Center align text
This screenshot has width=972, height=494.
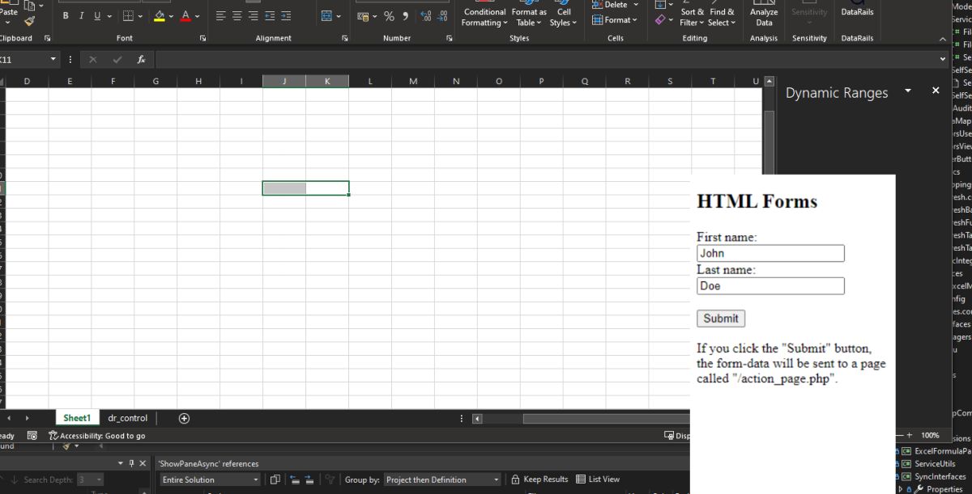point(237,16)
